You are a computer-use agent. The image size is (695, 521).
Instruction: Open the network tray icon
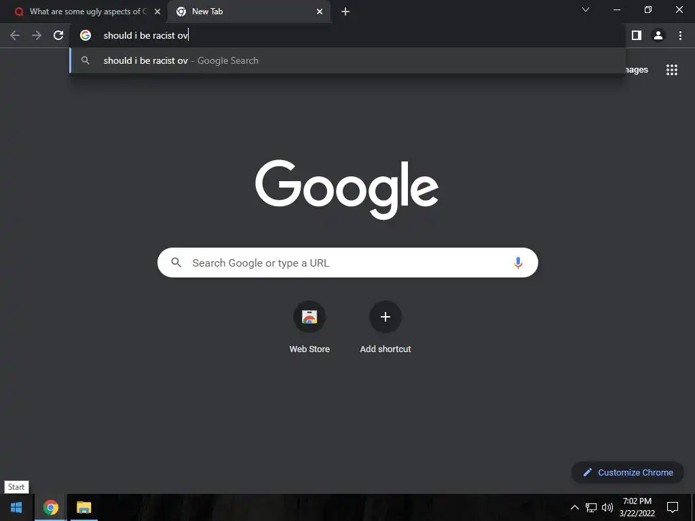[591, 507]
